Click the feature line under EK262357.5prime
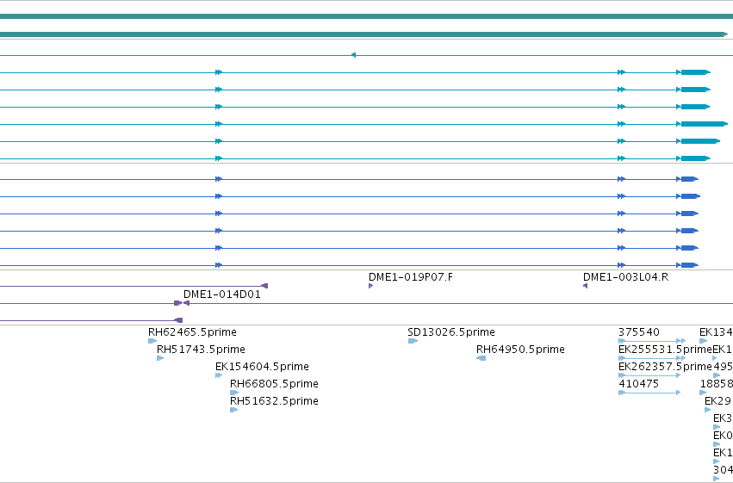This screenshot has height=483, width=733. pyautogui.click(x=649, y=375)
